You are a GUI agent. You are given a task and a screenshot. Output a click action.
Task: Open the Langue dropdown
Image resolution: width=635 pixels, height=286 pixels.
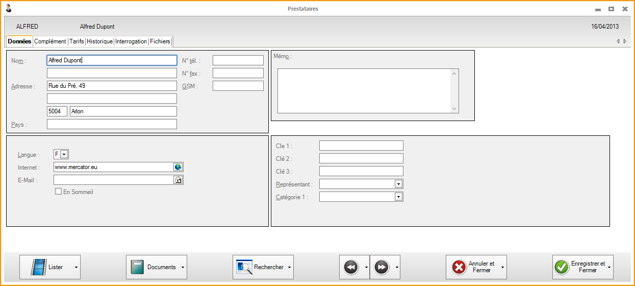64,154
